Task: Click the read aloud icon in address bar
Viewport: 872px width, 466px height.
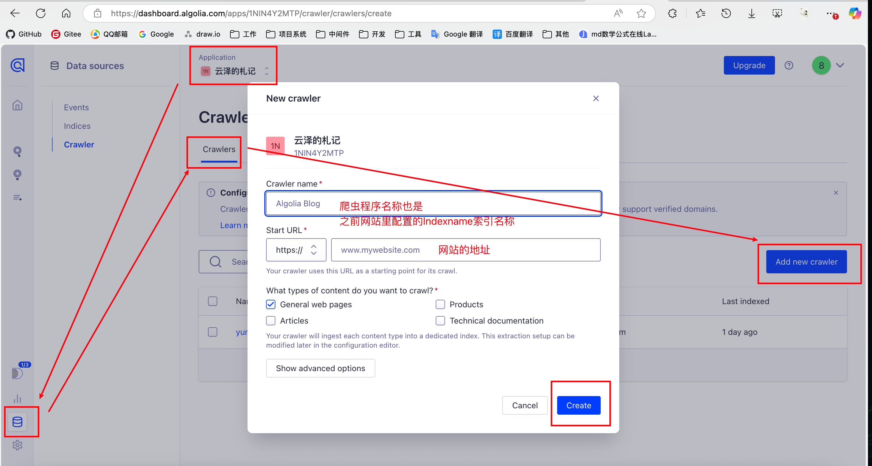Action: 618,14
